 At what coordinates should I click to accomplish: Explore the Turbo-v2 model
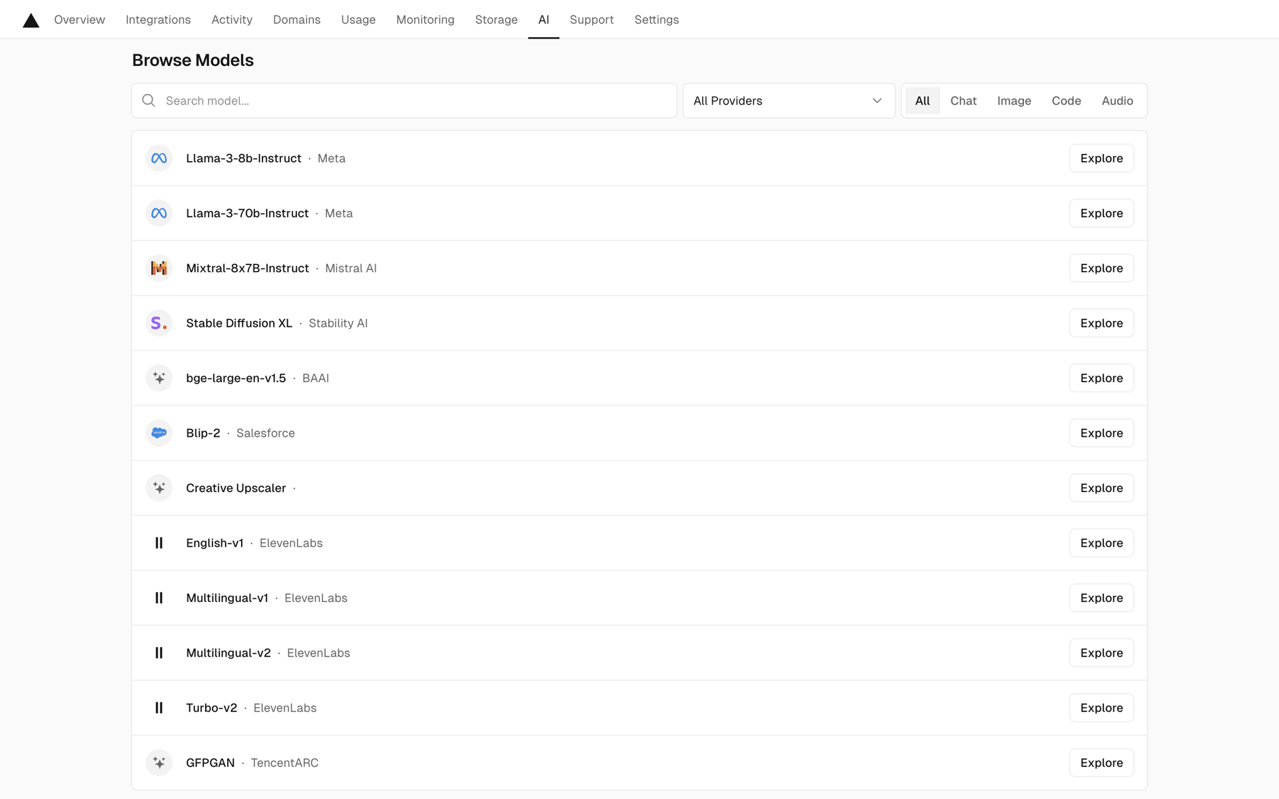point(1101,708)
